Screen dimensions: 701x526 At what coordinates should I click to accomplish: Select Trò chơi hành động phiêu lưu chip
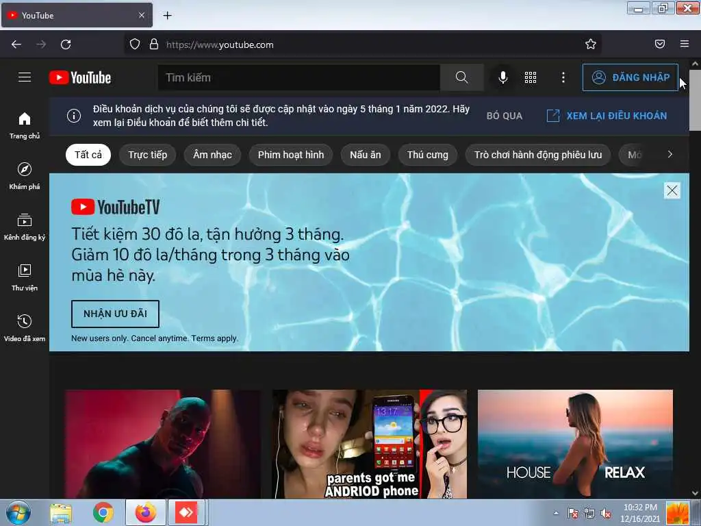(538, 155)
